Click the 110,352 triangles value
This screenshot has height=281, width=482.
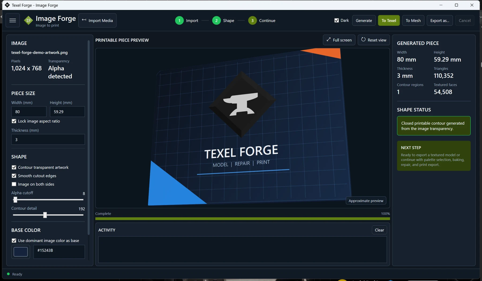point(443,76)
